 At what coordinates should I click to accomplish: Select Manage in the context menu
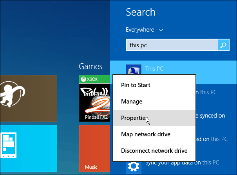point(154,102)
